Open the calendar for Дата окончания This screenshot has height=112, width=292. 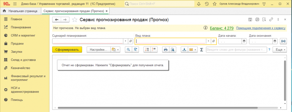click(x=275, y=41)
